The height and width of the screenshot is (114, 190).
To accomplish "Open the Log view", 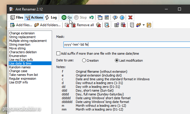I will [x=51, y=17].
